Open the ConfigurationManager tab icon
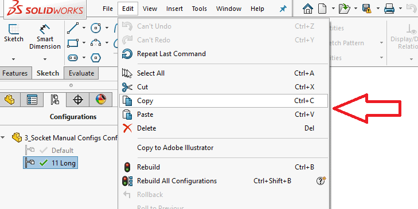The height and width of the screenshot is (209, 418). (x=55, y=100)
